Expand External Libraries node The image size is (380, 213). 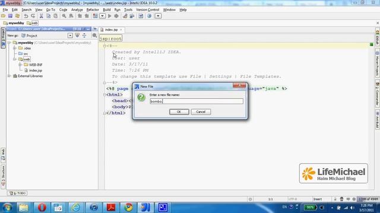(x=9, y=76)
